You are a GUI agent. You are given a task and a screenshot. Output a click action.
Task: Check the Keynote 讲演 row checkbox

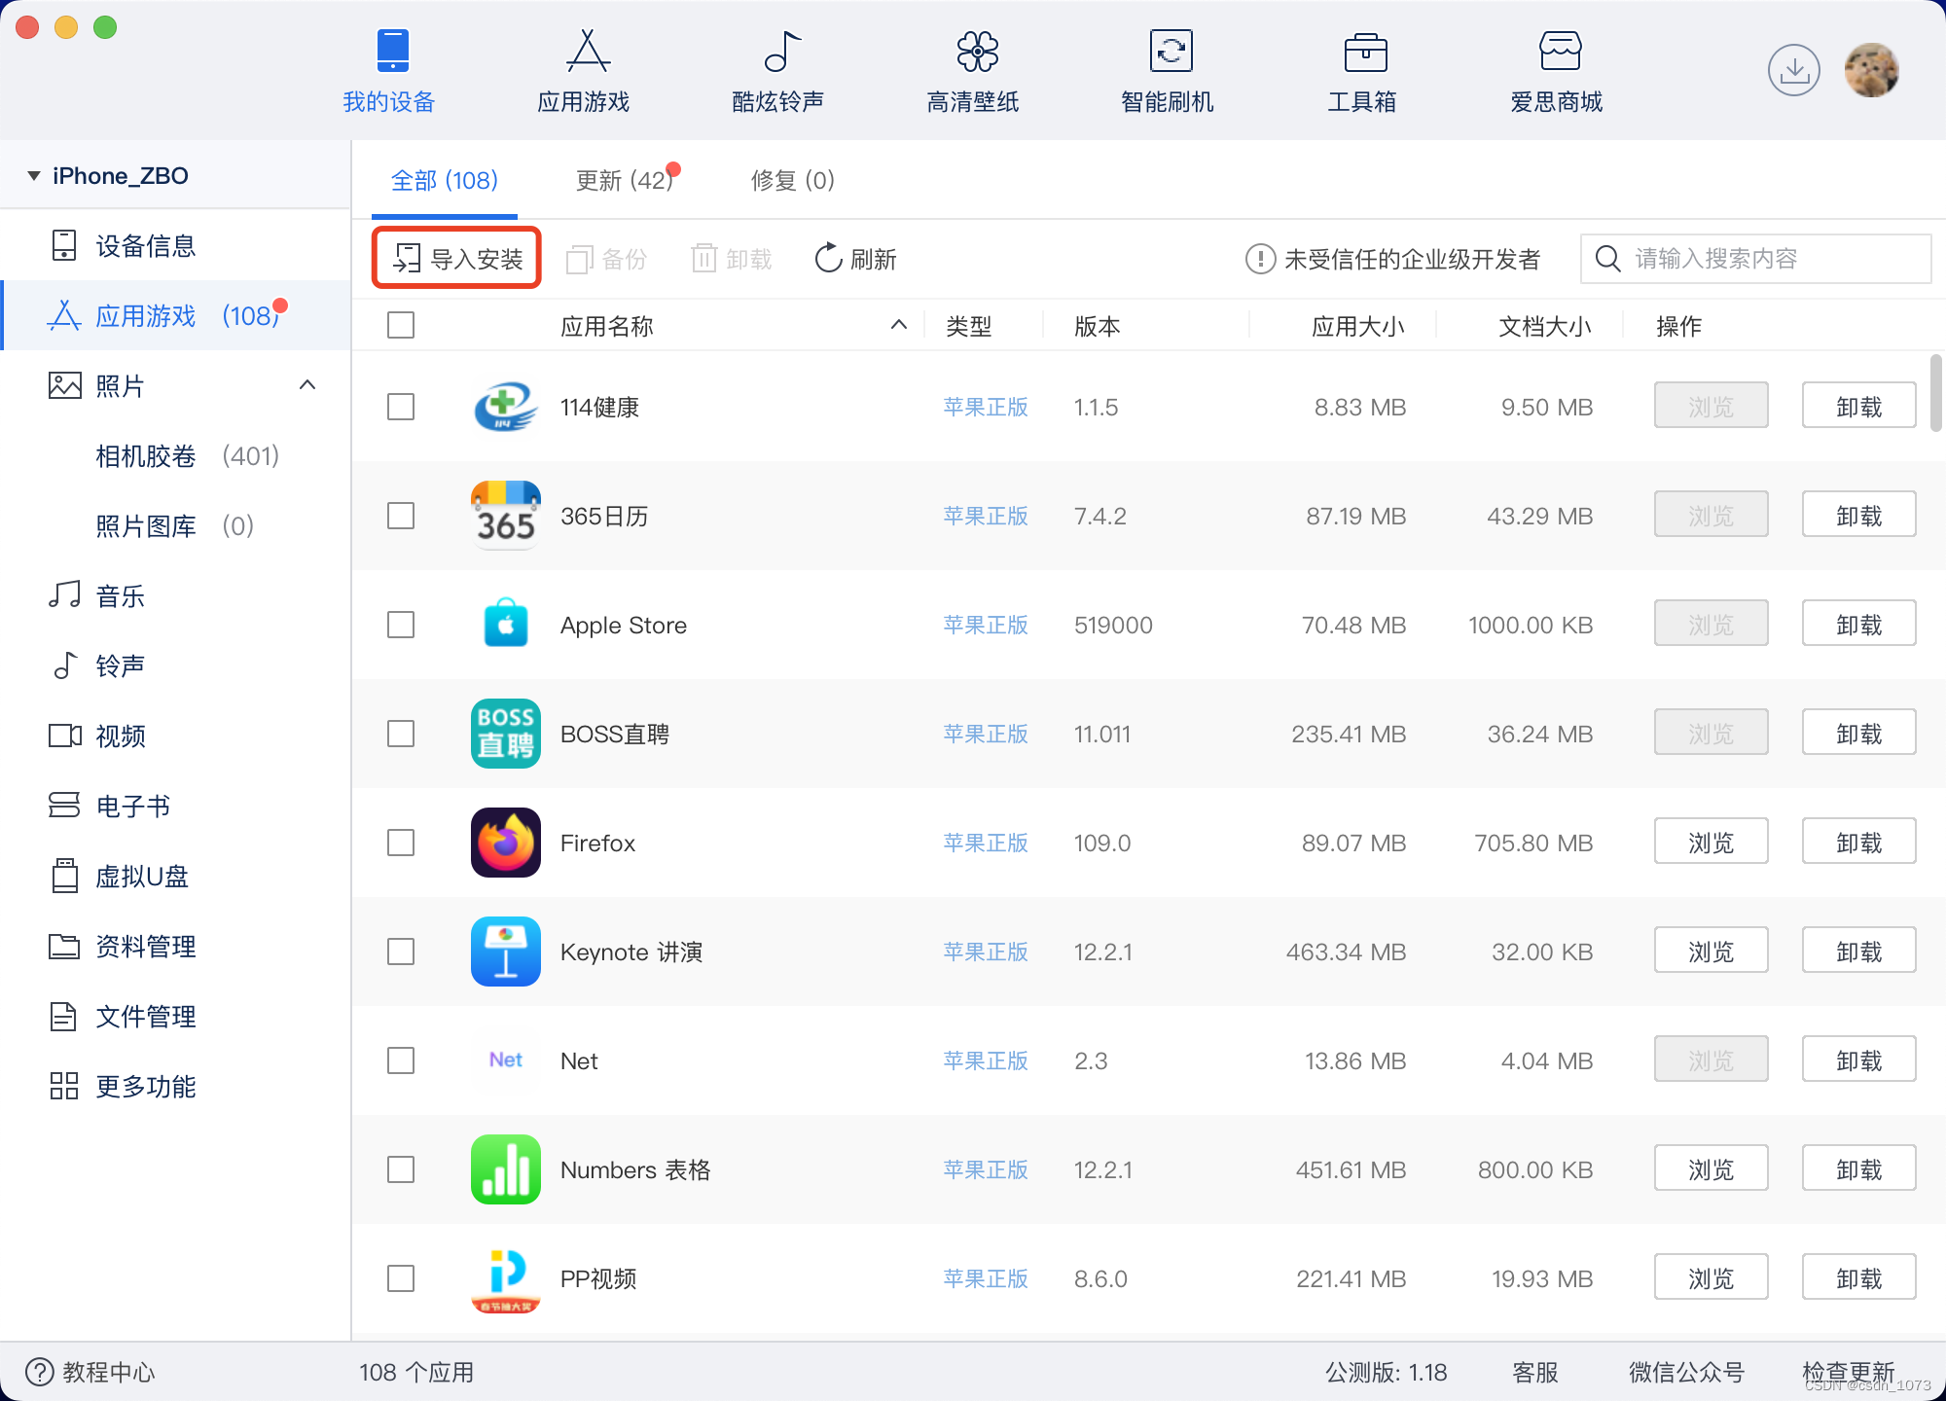(x=401, y=952)
